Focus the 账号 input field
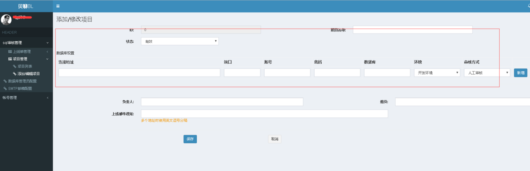This screenshot has width=530, height=171. coord(287,72)
